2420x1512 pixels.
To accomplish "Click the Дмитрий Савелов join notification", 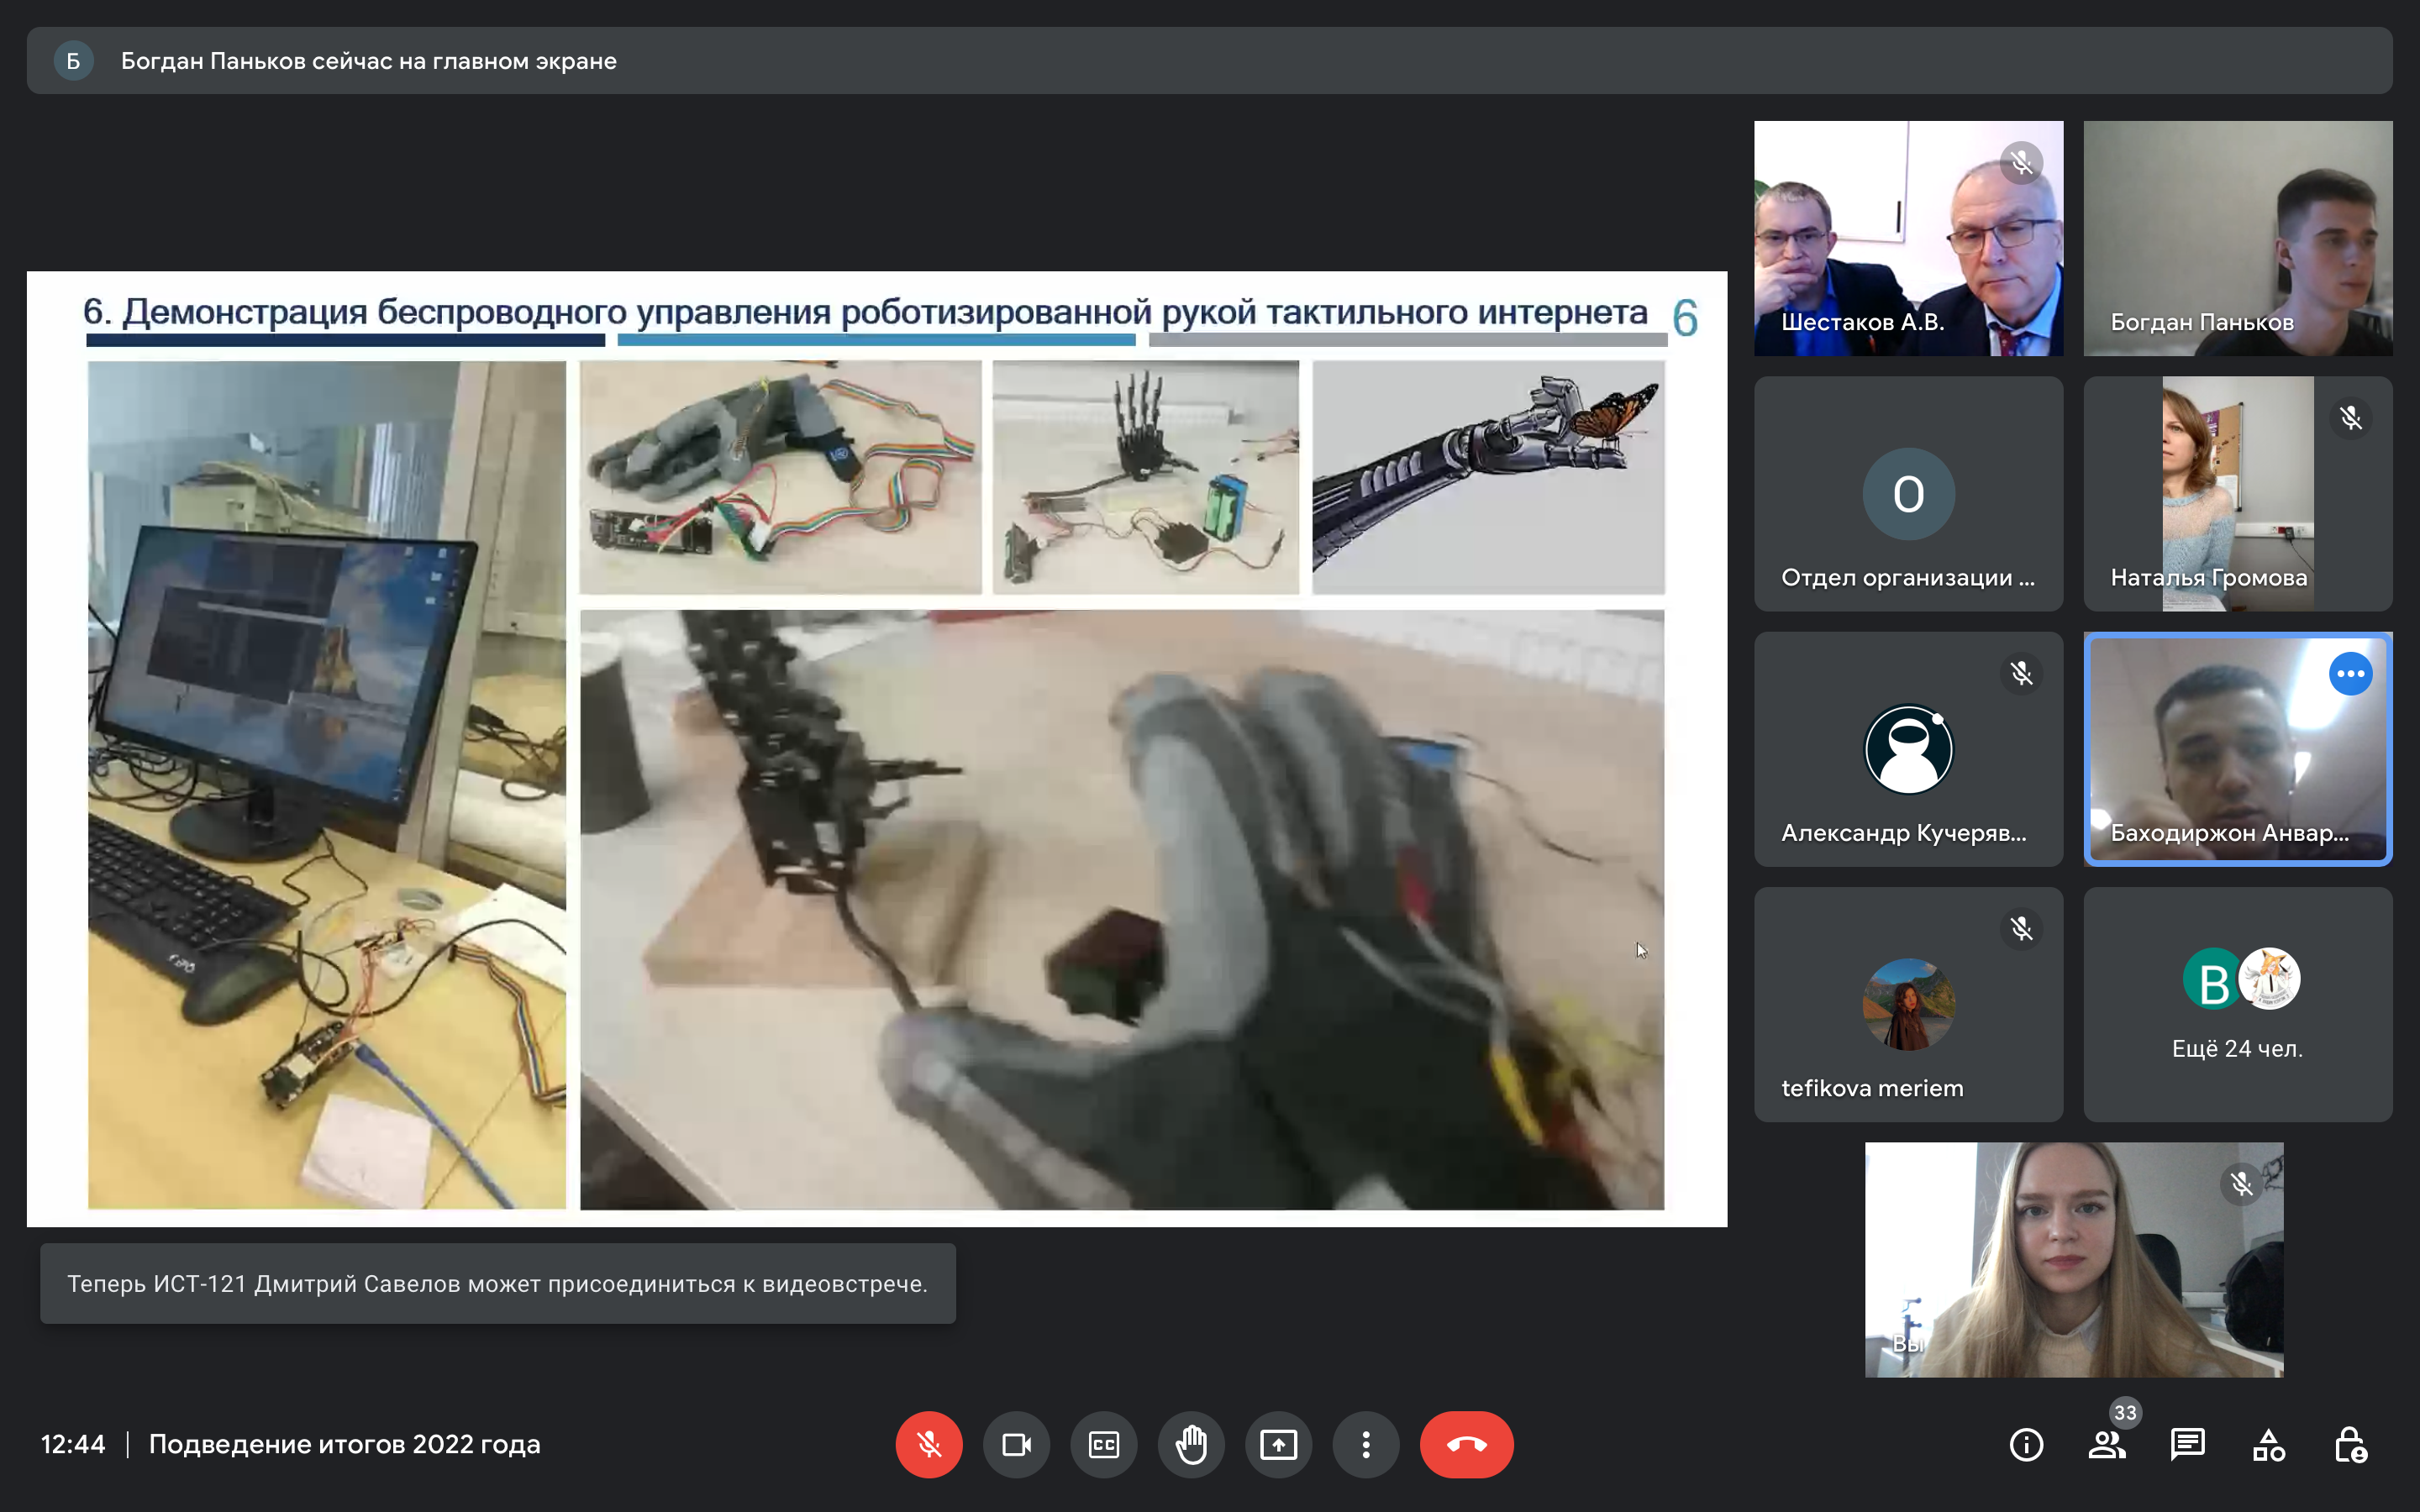I will click(497, 1283).
